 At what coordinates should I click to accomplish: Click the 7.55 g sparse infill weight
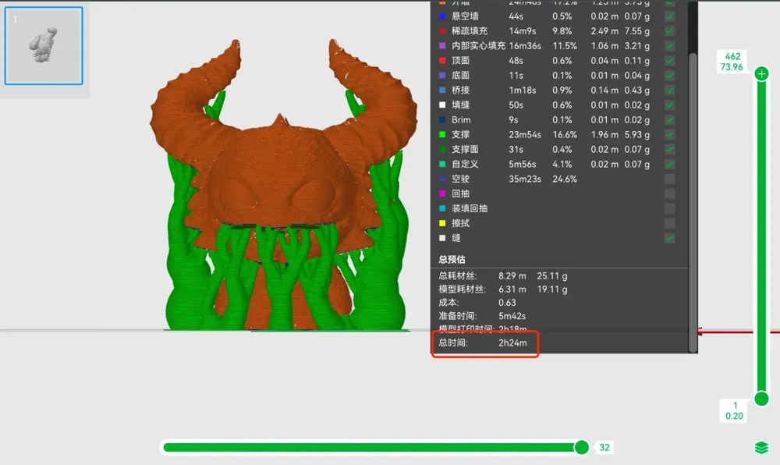pyautogui.click(x=636, y=31)
